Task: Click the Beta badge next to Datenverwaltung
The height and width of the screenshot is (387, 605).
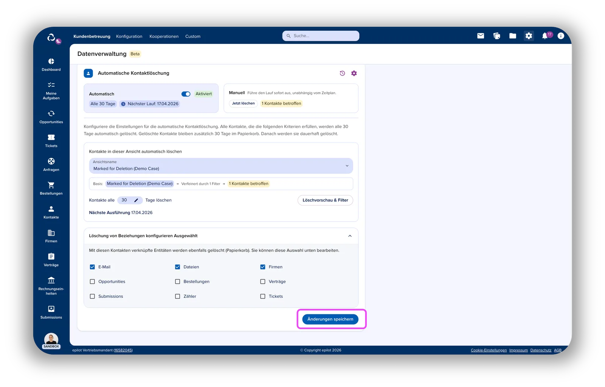Action: pos(135,54)
